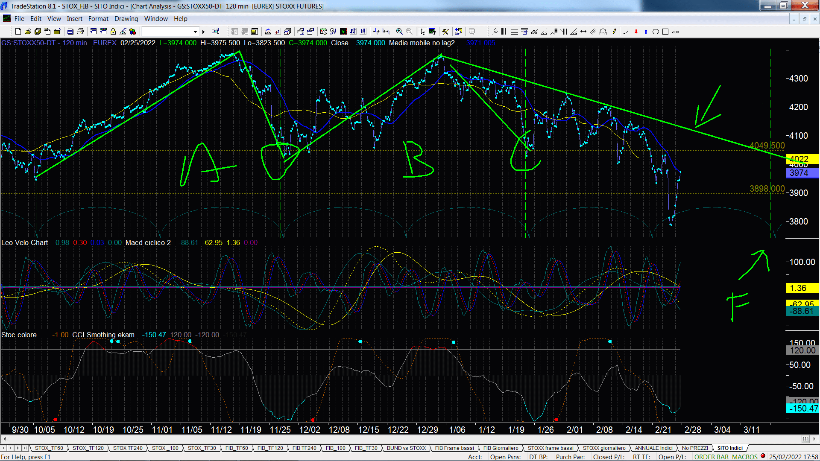Click the symbol lookup magnifier icon
Viewport: 820px width, 461px height.
pos(215,31)
